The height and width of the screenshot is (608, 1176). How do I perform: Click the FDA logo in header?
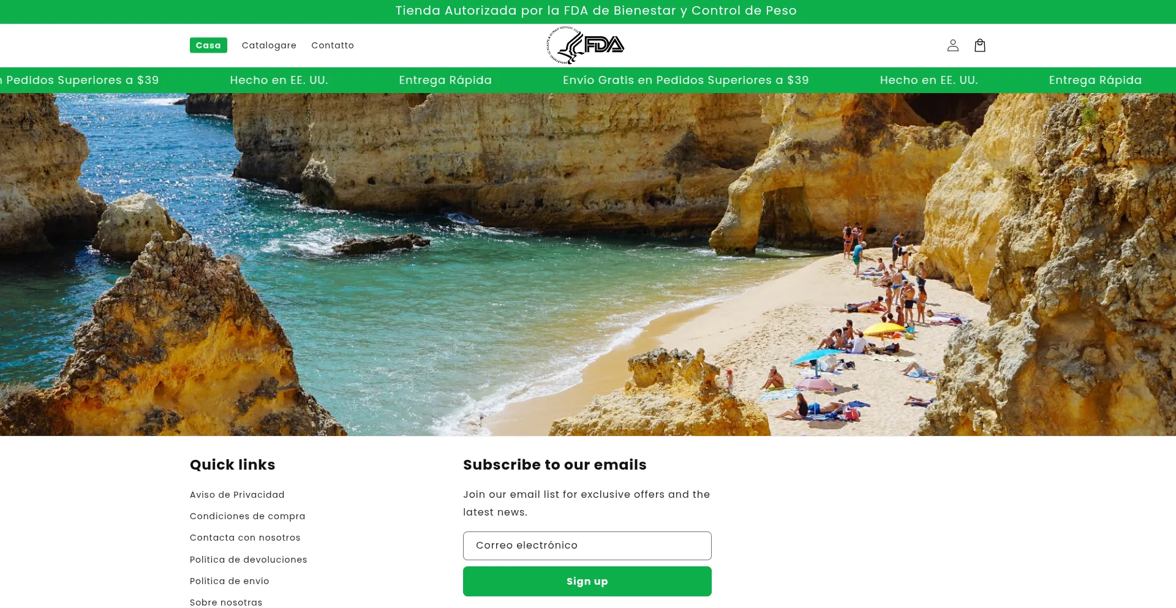(585, 45)
